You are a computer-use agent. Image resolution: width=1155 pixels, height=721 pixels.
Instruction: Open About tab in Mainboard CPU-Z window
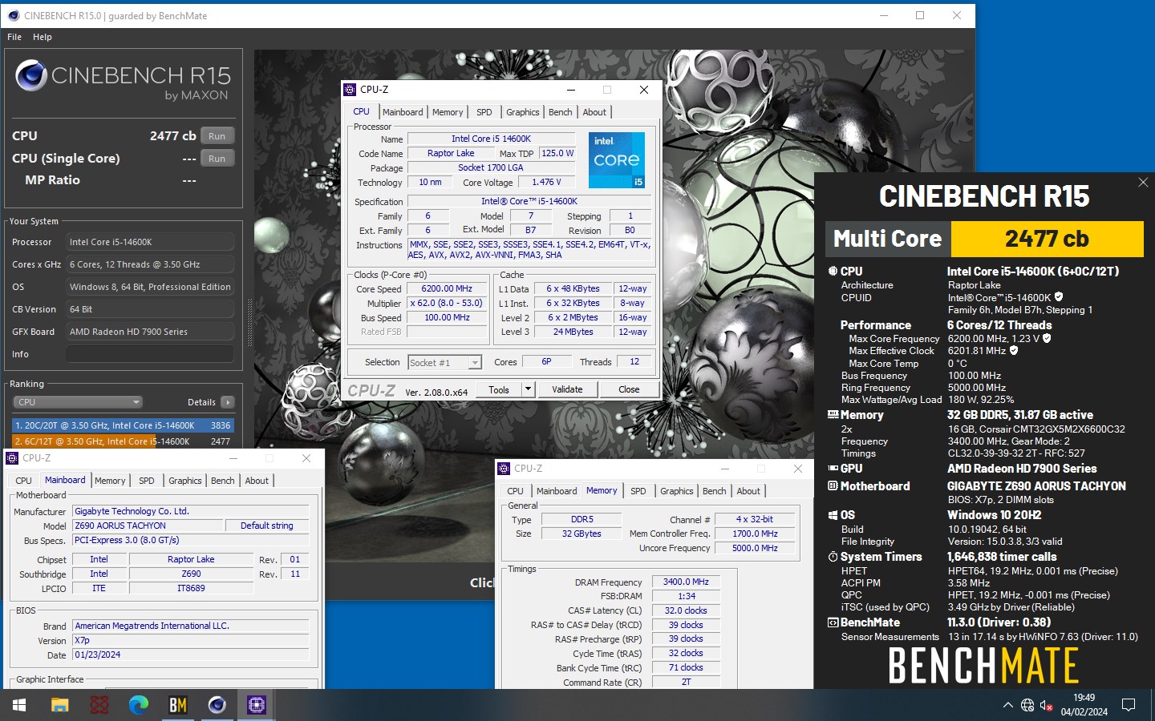point(257,481)
